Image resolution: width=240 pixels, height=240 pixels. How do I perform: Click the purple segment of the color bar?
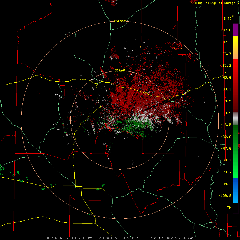click(x=235, y=30)
